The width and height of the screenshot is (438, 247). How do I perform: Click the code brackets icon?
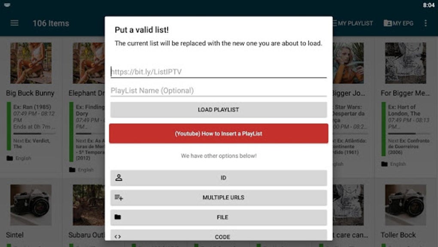[x=118, y=237]
